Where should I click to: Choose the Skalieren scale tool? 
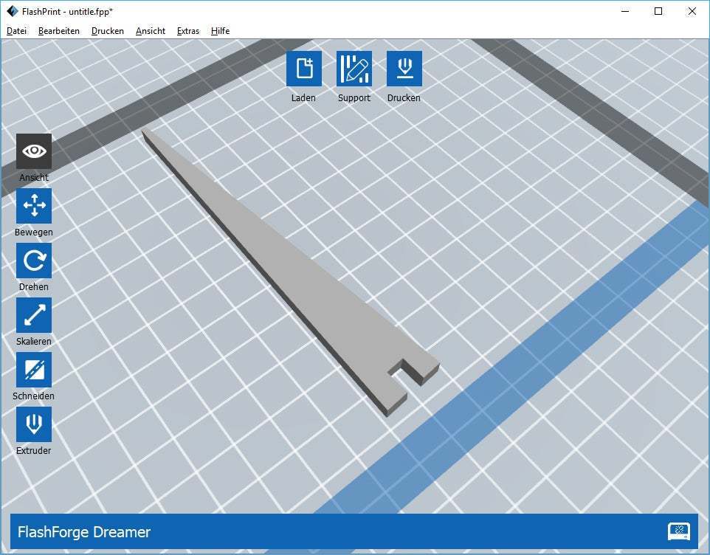[34, 315]
